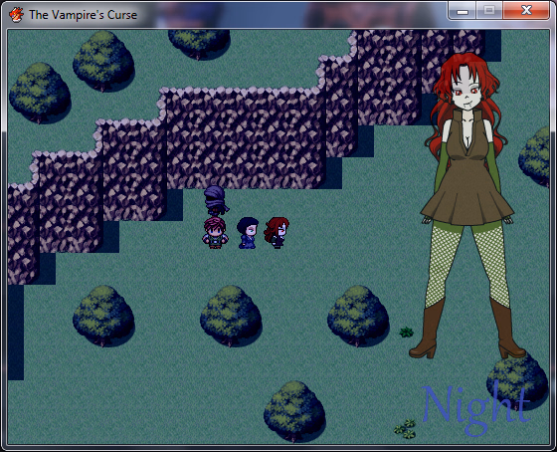Close The Vampire's Curse window
Screen dimensions: 557x452
coord(526,11)
